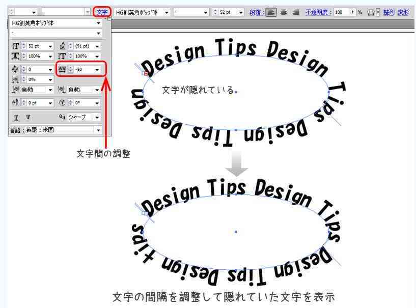Open the first dropdown at the control bar's left end
This screenshot has height=308, width=416.
(x=34, y=12)
